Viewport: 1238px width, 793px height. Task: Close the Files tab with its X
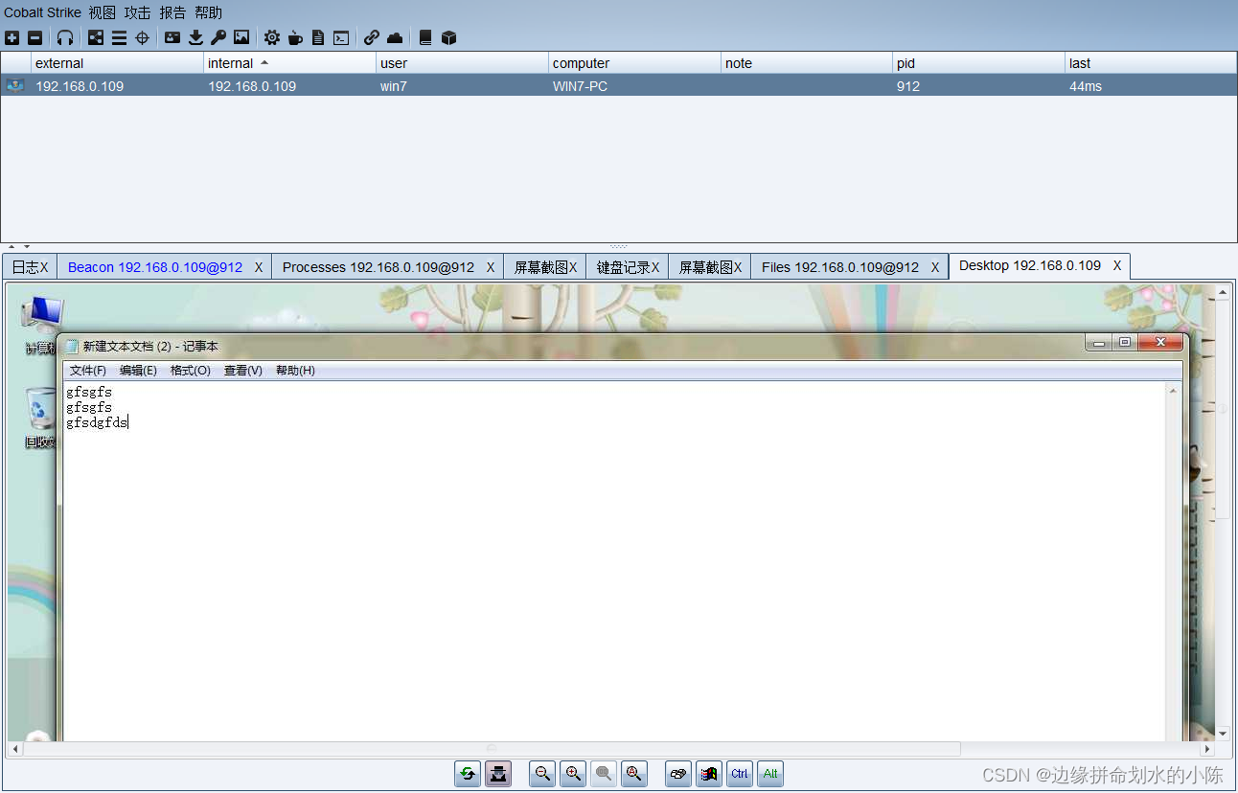935,267
